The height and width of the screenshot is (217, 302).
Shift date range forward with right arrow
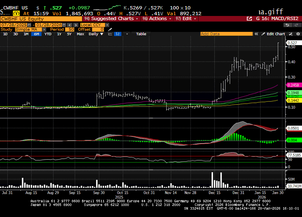tap(75, 25)
